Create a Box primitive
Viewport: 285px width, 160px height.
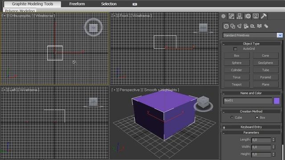click(236, 56)
